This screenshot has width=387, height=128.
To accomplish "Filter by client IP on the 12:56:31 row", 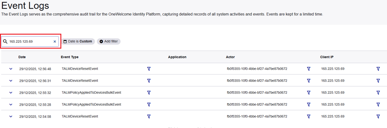I will point(378,81).
